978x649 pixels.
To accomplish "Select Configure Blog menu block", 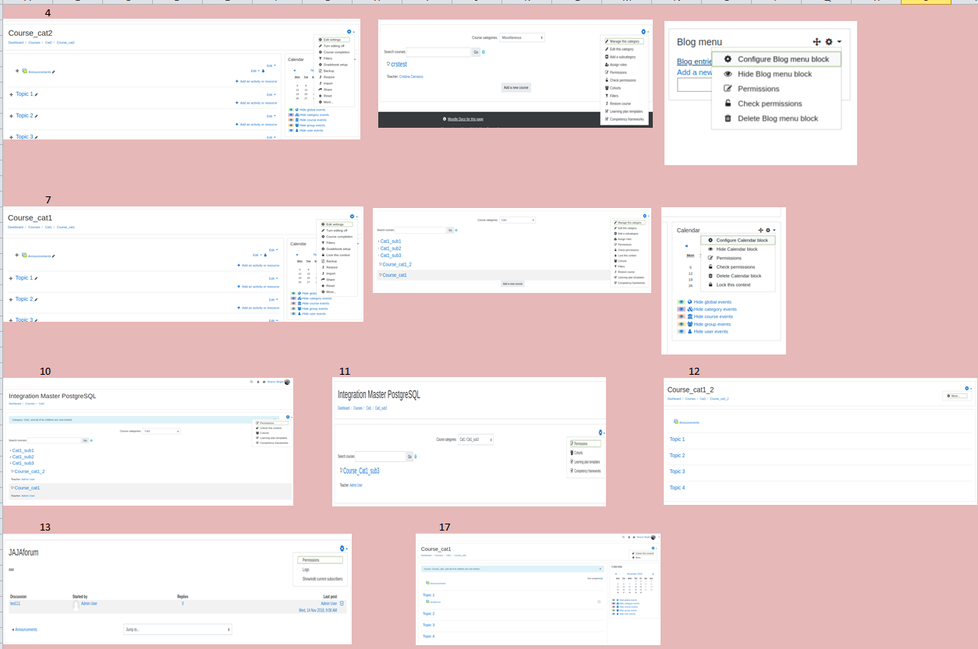I will tap(776, 59).
